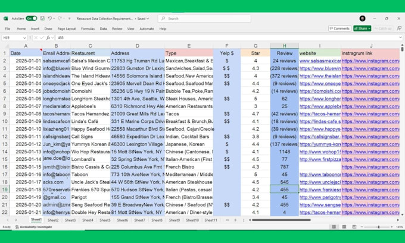Expand the formula bar chevron
This screenshot has width=405, height=243.
click(x=401, y=37)
